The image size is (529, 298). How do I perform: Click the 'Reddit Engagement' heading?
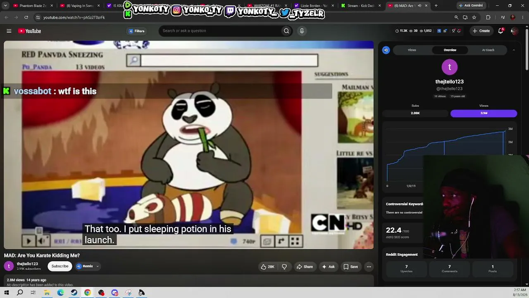click(402, 255)
